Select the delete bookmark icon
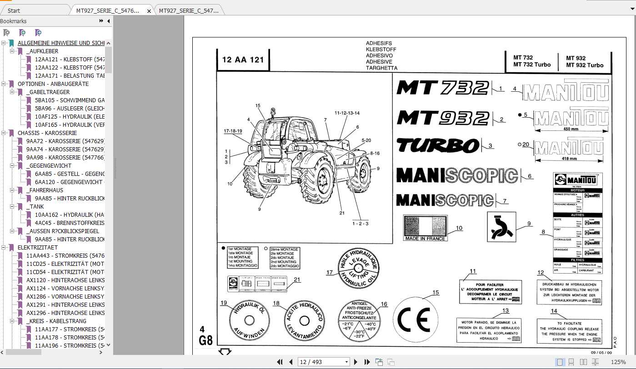This screenshot has width=636, height=369. click(x=6, y=32)
